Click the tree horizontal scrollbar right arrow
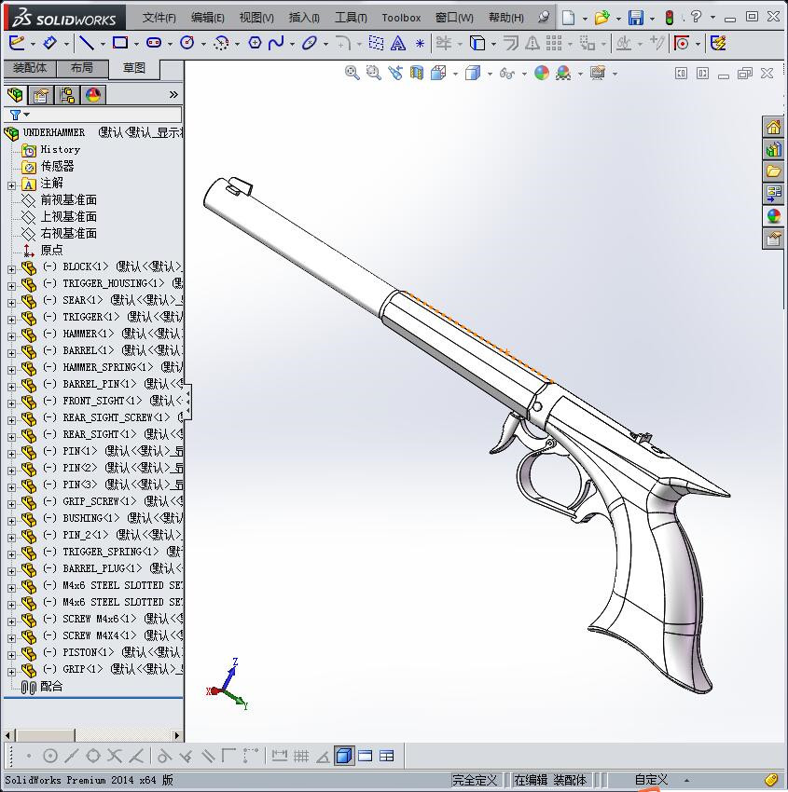The image size is (788, 792). pos(177,735)
